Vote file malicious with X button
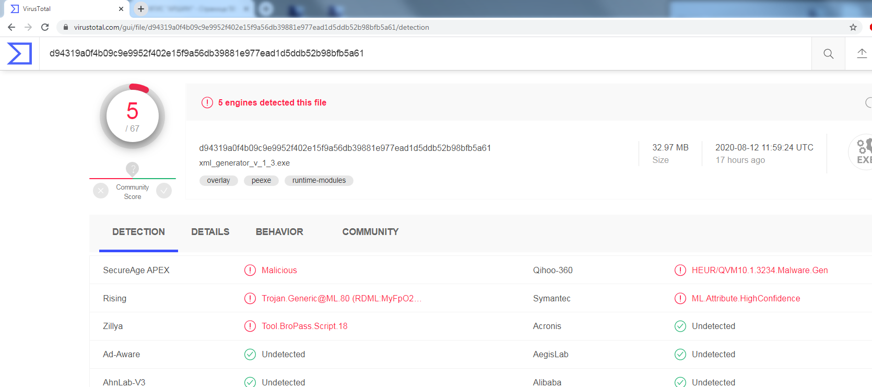The width and height of the screenshot is (872, 387). pos(101,191)
